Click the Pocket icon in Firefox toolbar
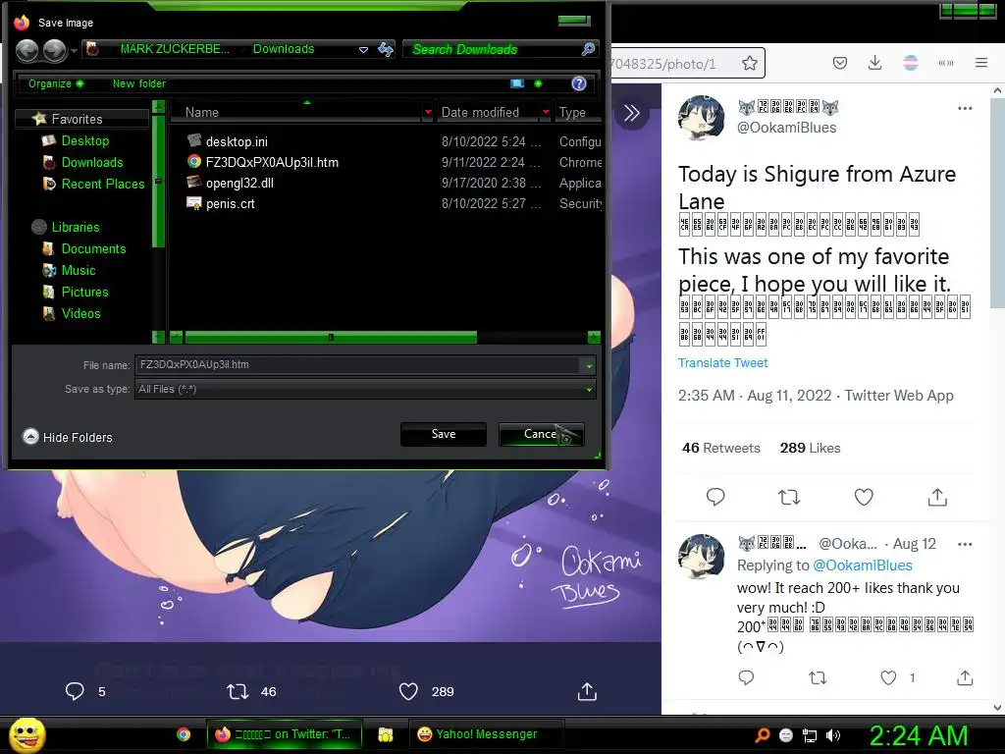 (x=840, y=63)
